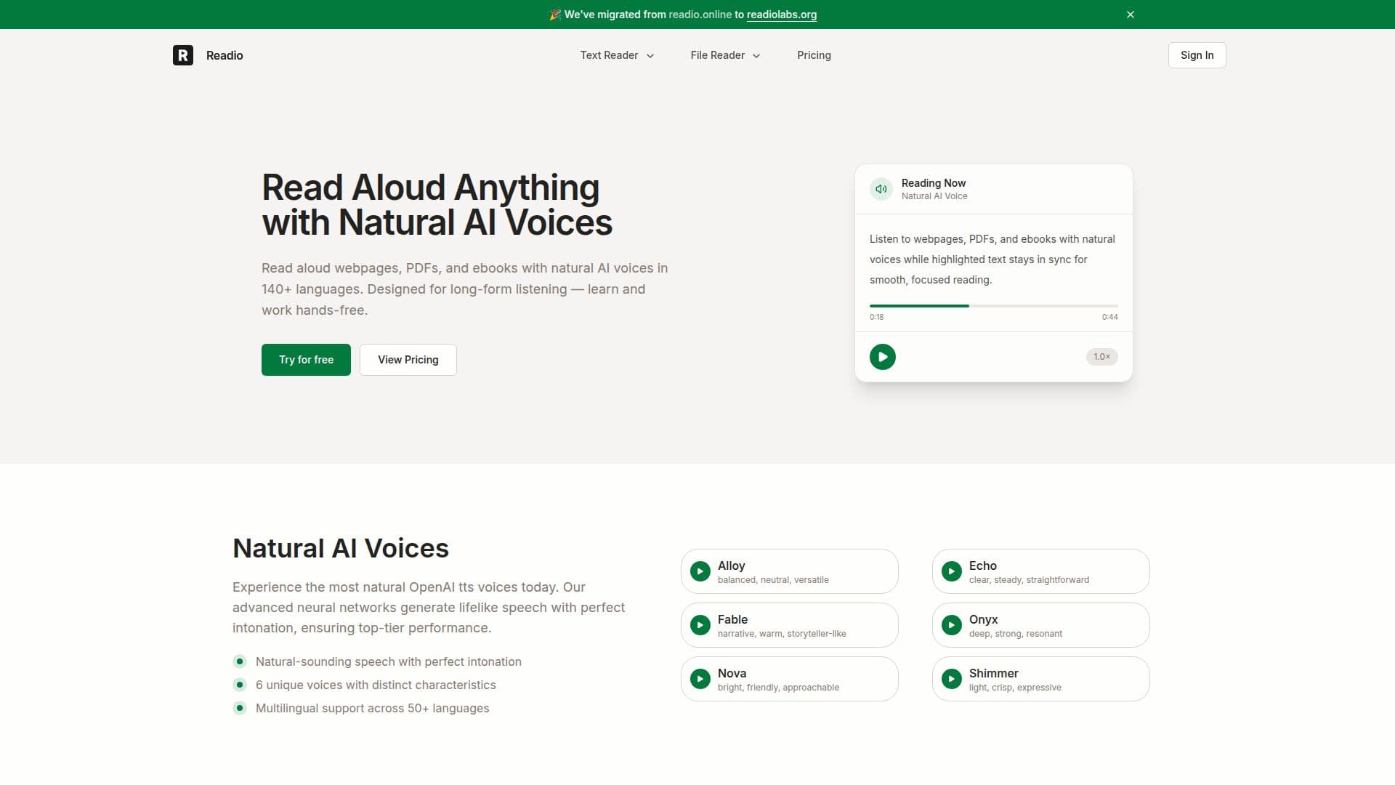This screenshot has width=1395, height=785.
Task: Click the speaker icon beside Reading Now
Action: (x=881, y=189)
